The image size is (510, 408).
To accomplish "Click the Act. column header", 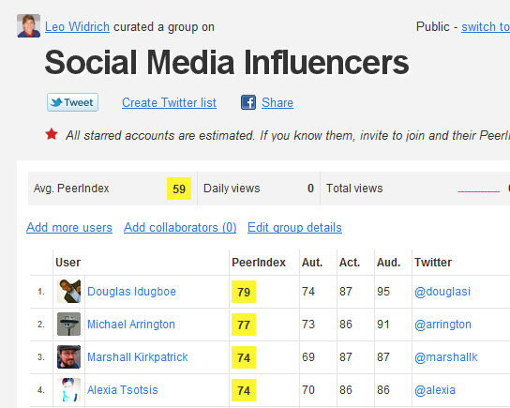I will coord(350,263).
